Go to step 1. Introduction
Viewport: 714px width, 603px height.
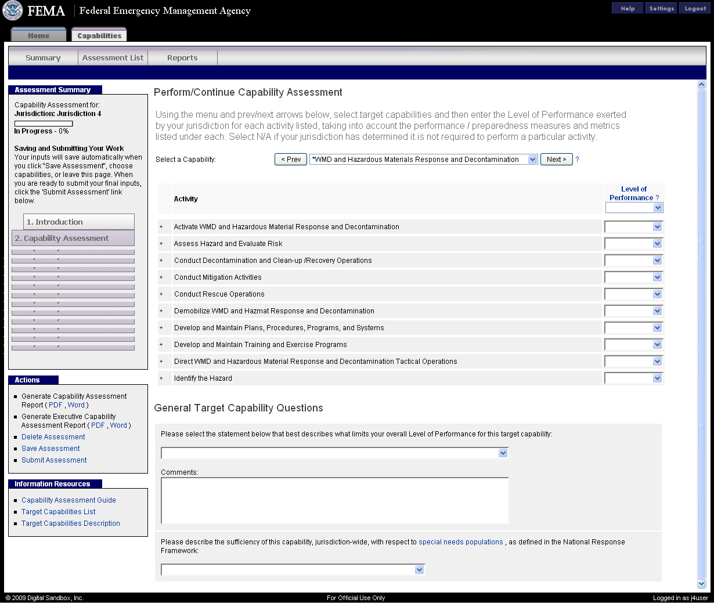point(79,222)
